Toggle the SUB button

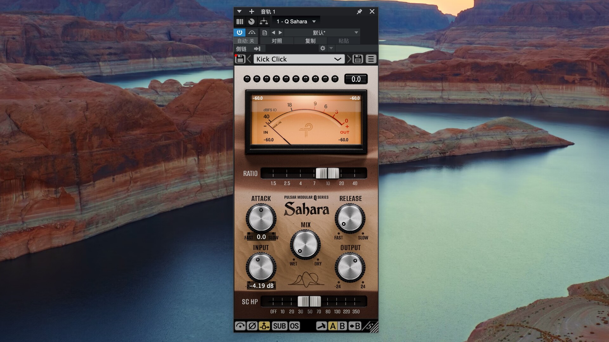pos(279,326)
